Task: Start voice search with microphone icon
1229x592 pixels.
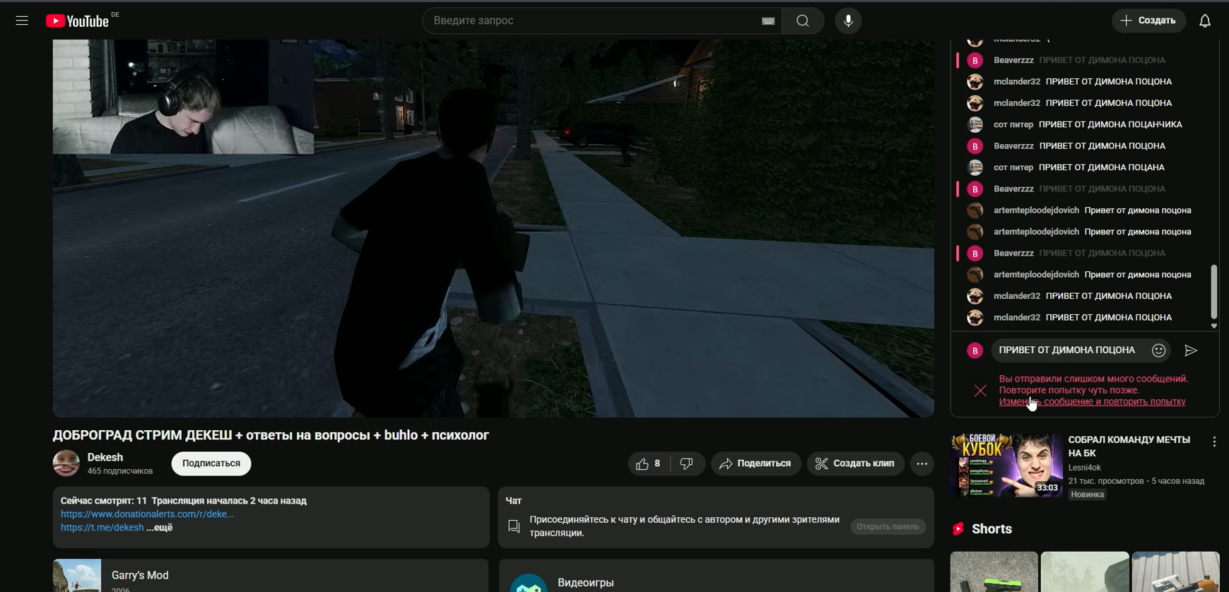Action: coord(848,21)
